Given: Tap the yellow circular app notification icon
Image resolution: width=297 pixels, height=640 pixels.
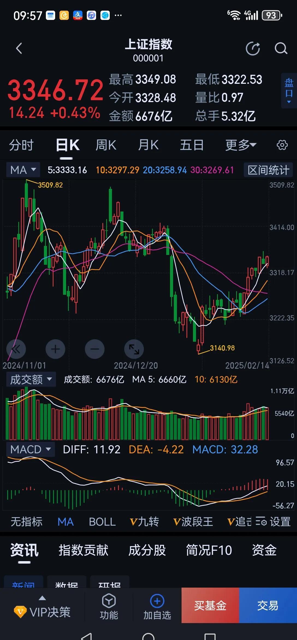Looking at the screenshot, I should 64,16.
